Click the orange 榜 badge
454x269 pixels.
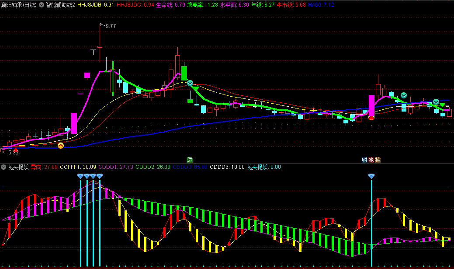click(378, 160)
